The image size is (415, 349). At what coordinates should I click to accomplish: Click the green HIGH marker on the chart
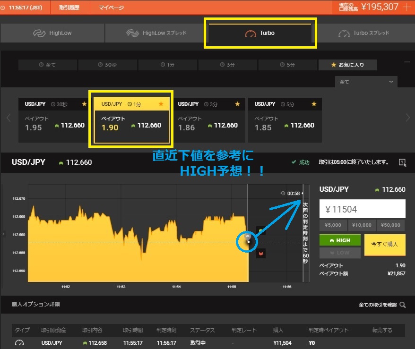pos(260,231)
